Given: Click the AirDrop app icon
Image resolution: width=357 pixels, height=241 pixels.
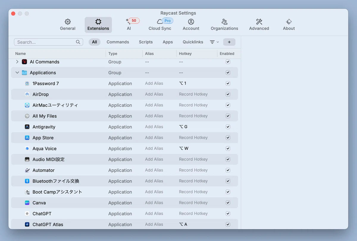Looking at the screenshot, I should point(27,94).
